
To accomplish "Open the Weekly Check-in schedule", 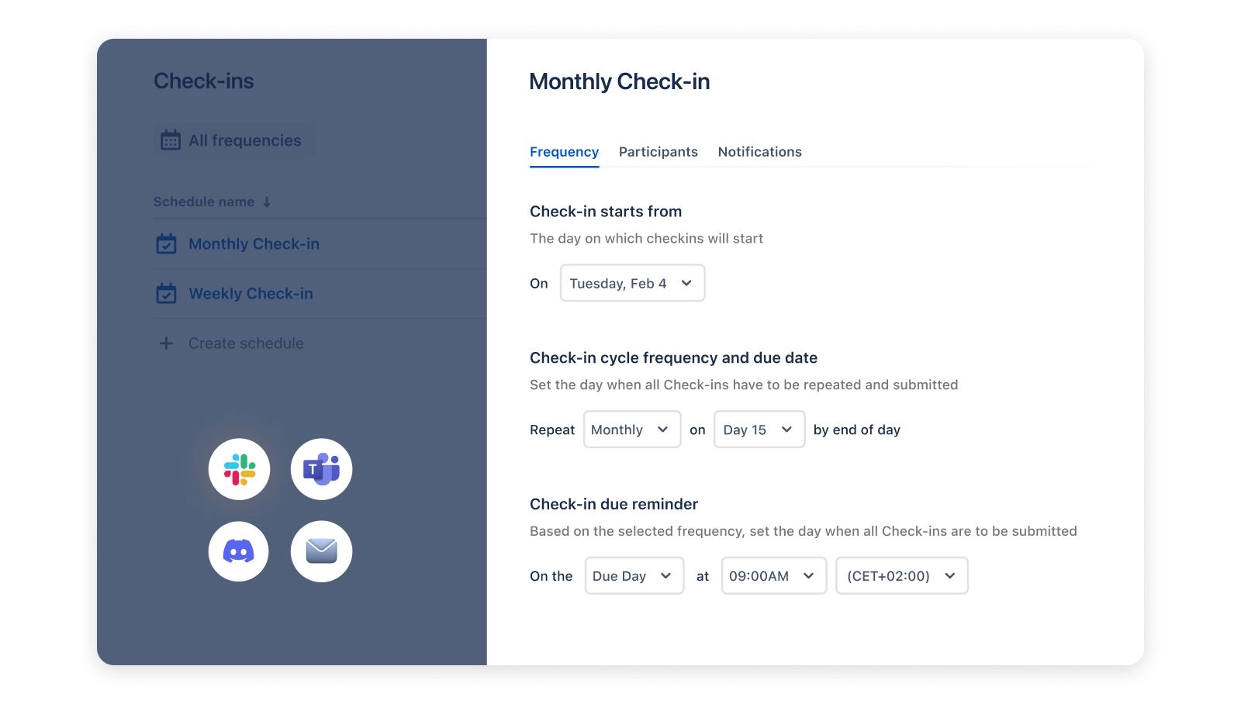I will [x=251, y=294].
